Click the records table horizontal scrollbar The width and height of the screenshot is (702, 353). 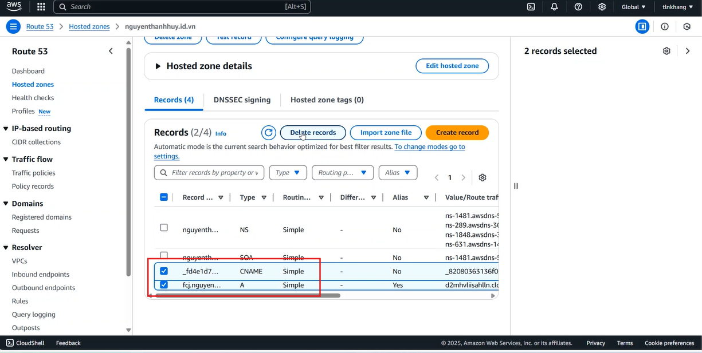[248, 296]
